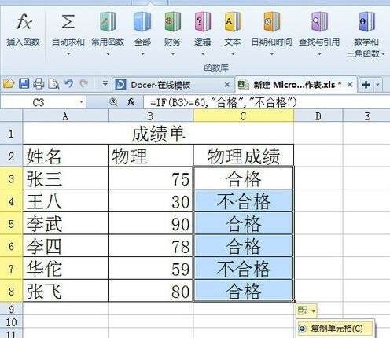Viewport: 390px width, 338px height.
Task: Select row 9 header
Action: 11,309
